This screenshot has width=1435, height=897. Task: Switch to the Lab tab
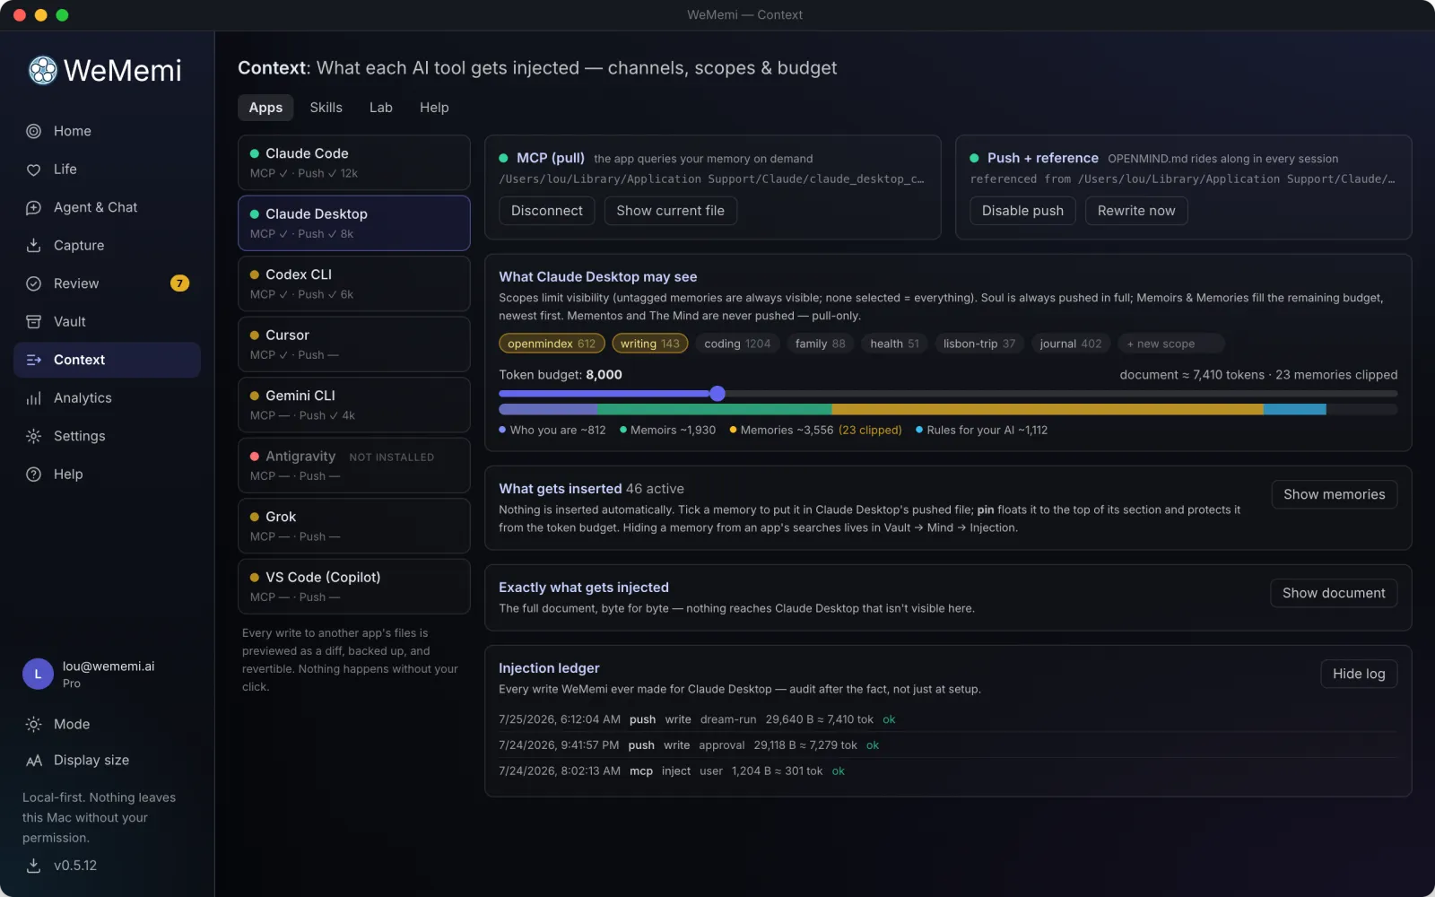pyautogui.click(x=381, y=108)
